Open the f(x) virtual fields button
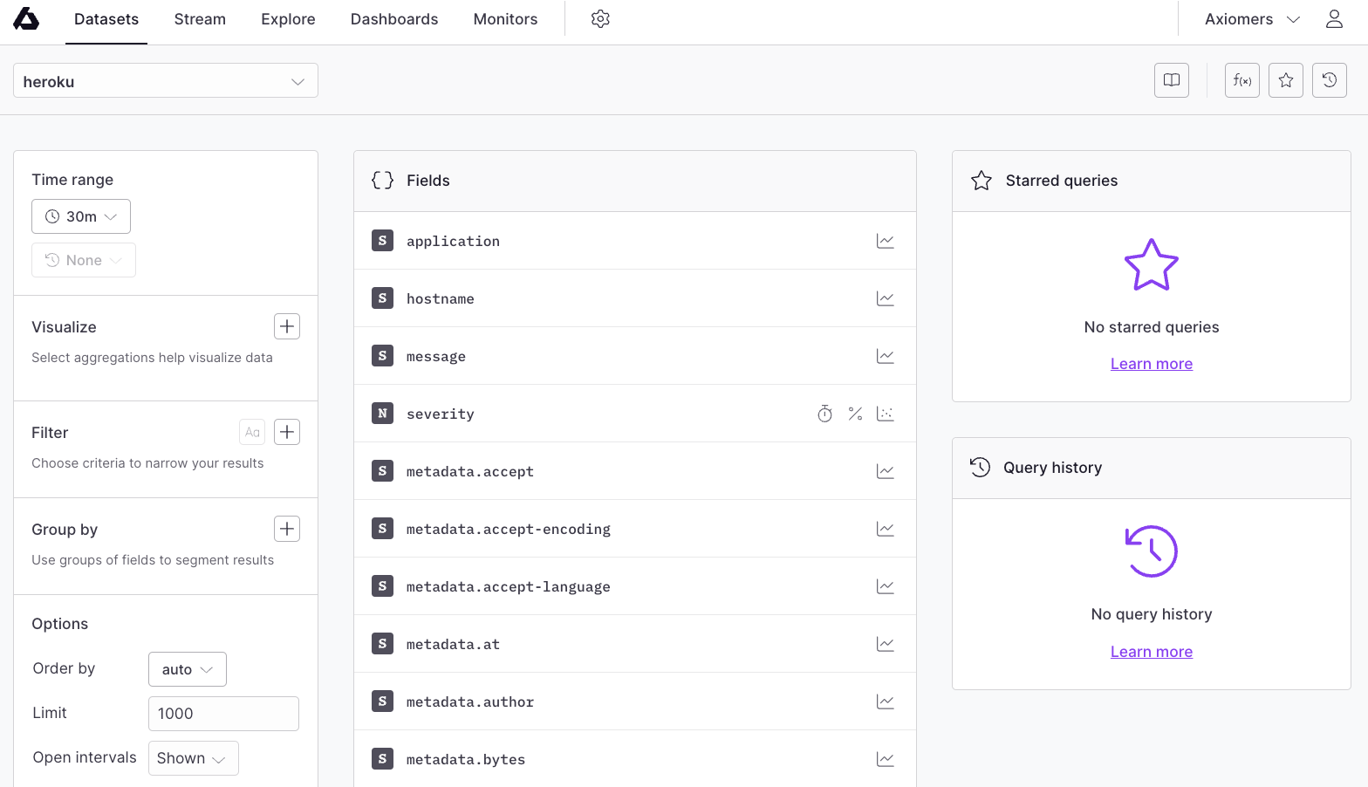The image size is (1368, 787). [1242, 80]
